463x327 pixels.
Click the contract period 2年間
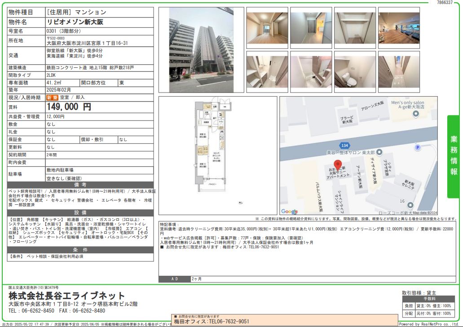pyautogui.click(x=51, y=155)
